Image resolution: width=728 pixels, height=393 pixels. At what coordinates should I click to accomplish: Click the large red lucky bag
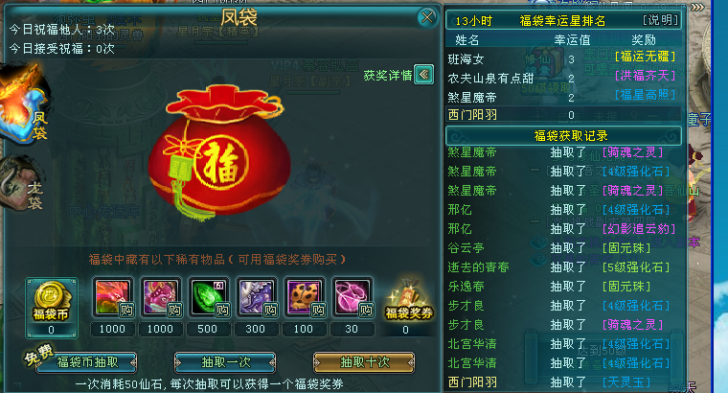click(x=219, y=151)
